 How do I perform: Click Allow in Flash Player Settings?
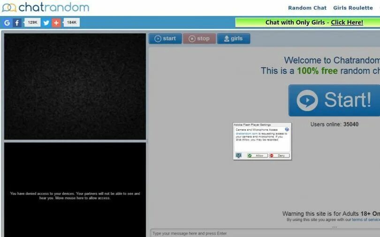click(258, 156)
